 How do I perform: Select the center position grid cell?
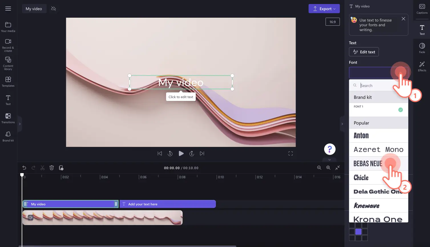coord(358,232)
